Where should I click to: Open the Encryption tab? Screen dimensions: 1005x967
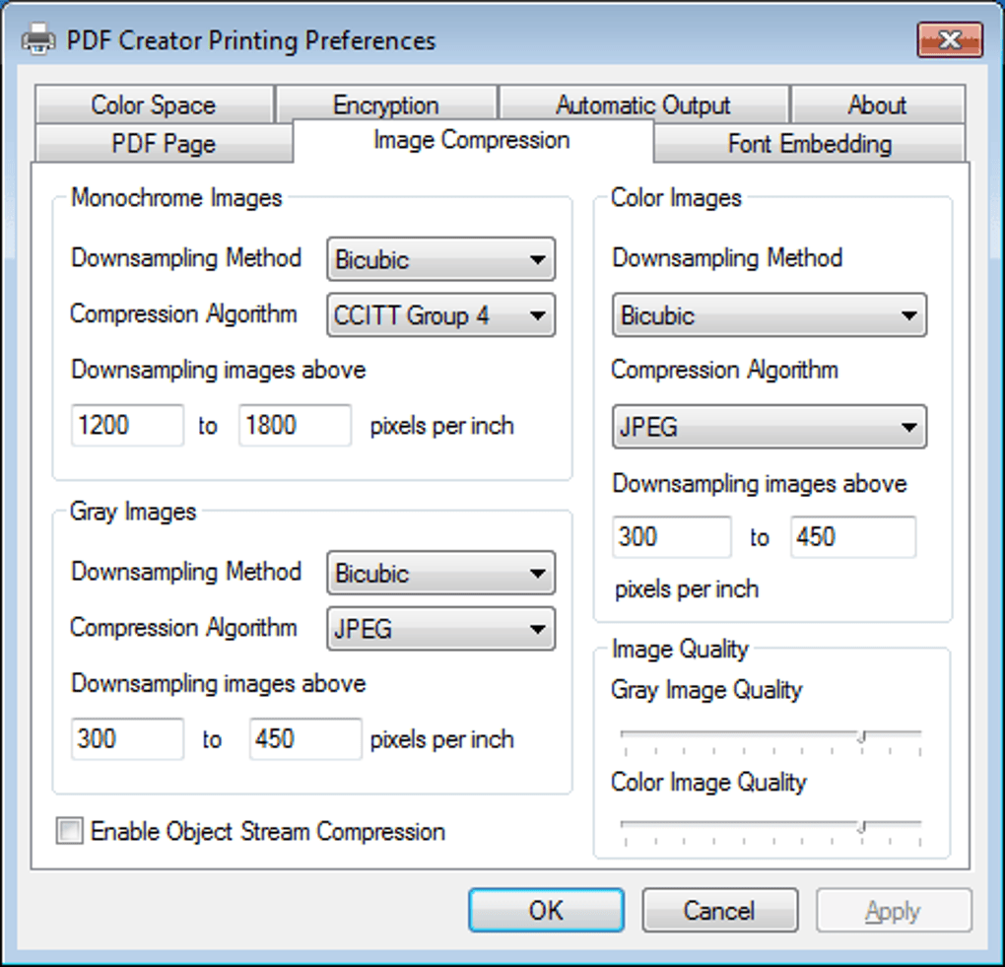pos(385,105)
